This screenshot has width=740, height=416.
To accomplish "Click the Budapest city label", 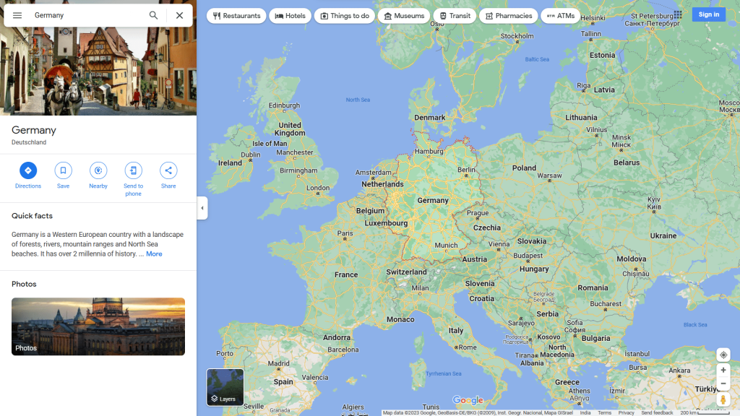I will [528, 256].
